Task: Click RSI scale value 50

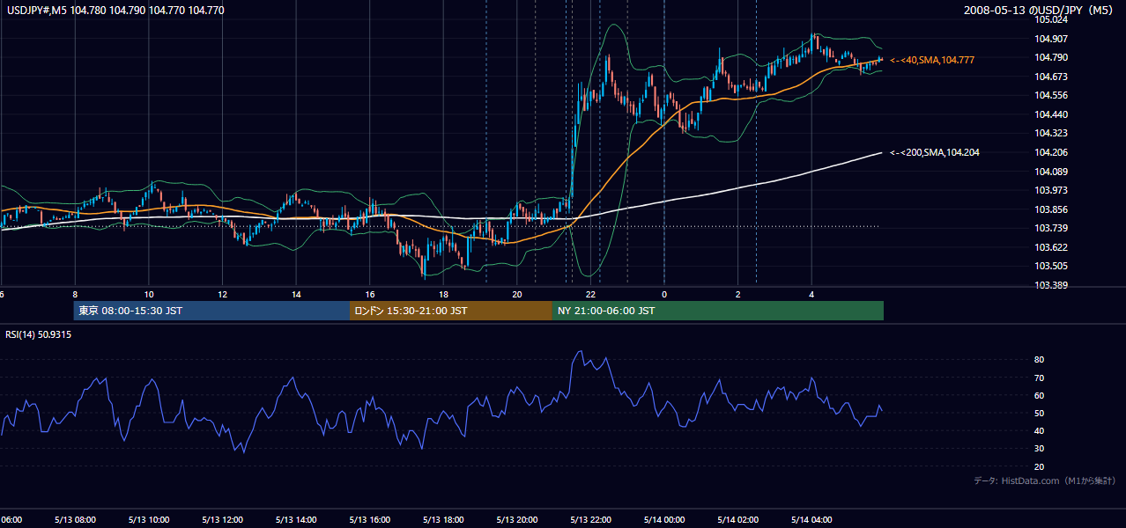Action: [x=1040, y=413]
